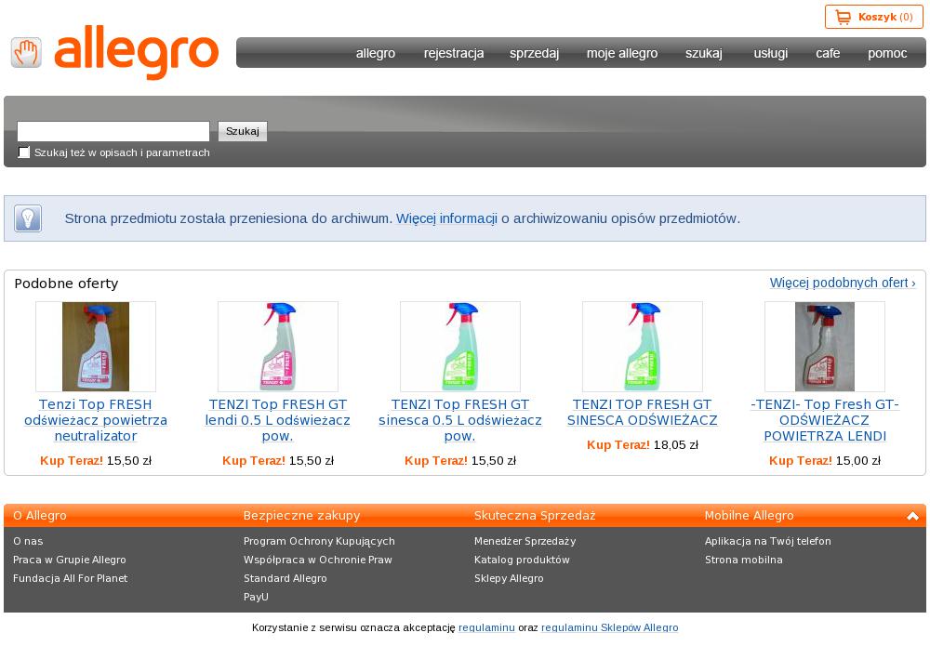Open the allegro menu item
This screenshot has width=930, height=646.
click(x=376, y=53)
